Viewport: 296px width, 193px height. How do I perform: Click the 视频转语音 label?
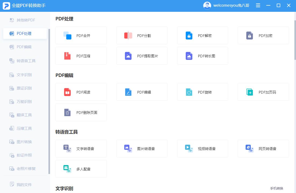pyautogui.click(x=207, y=149)
